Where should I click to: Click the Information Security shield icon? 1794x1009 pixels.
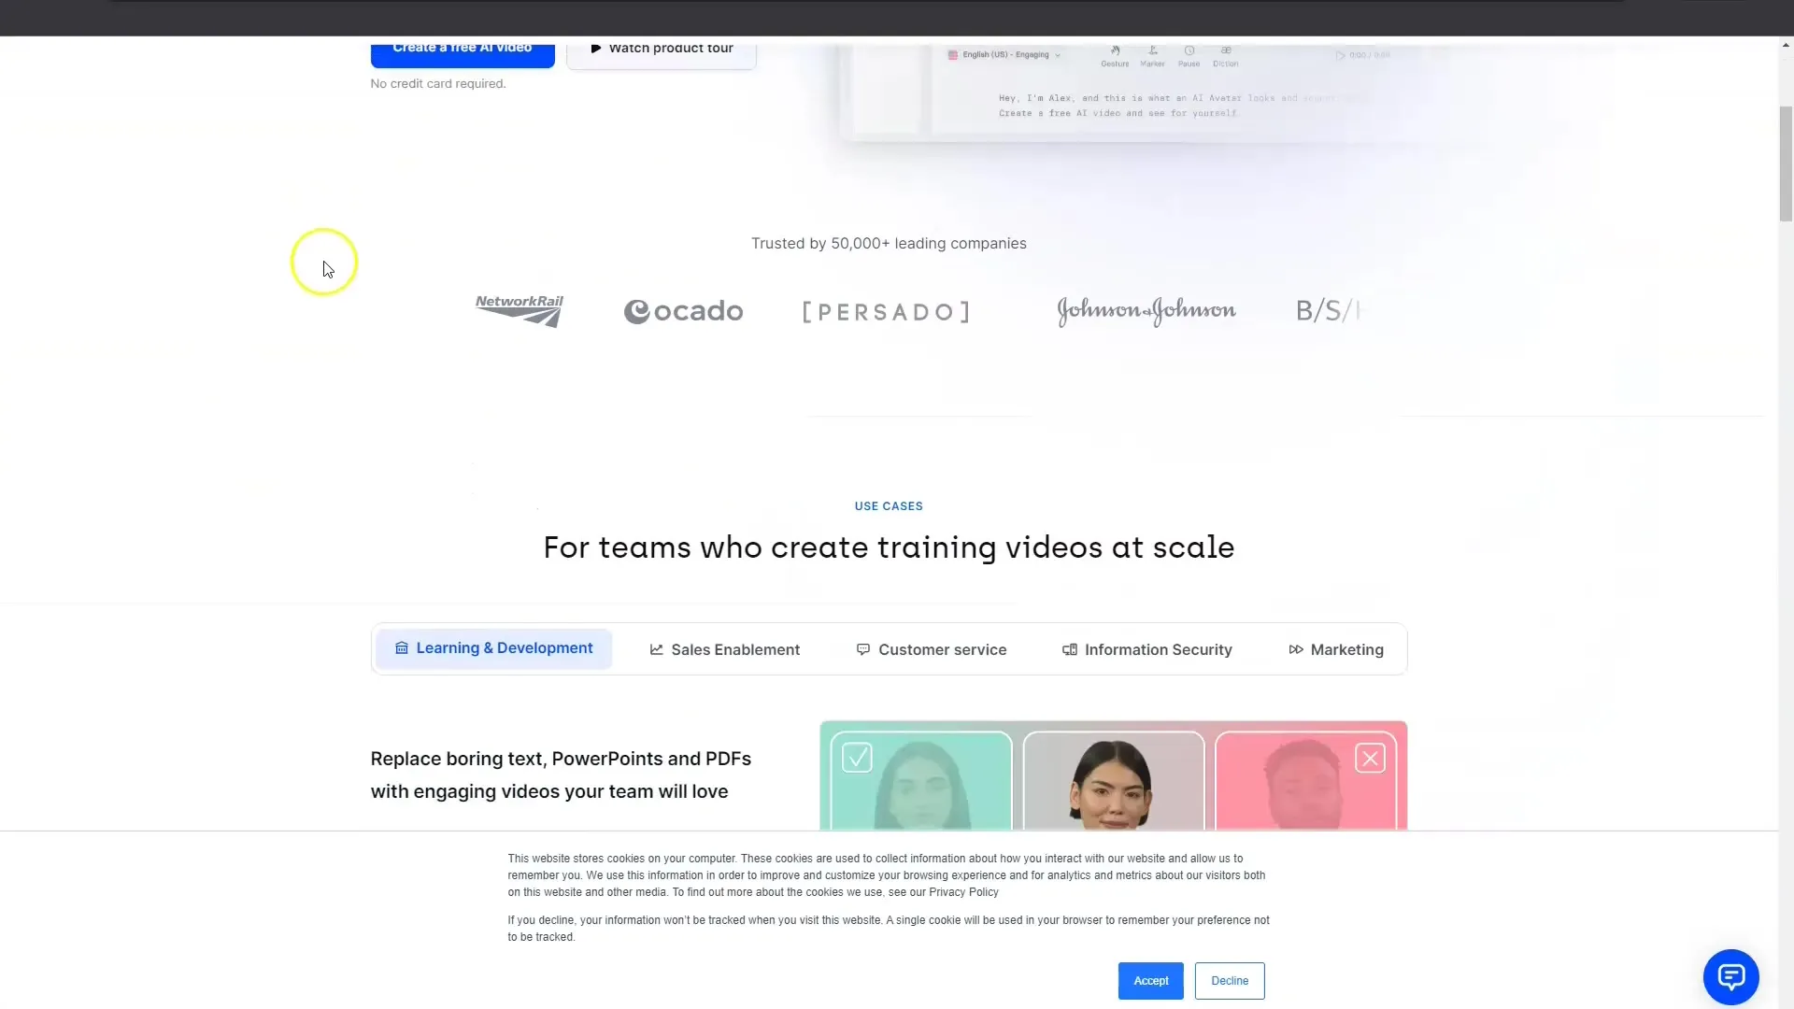(1068, 649)
